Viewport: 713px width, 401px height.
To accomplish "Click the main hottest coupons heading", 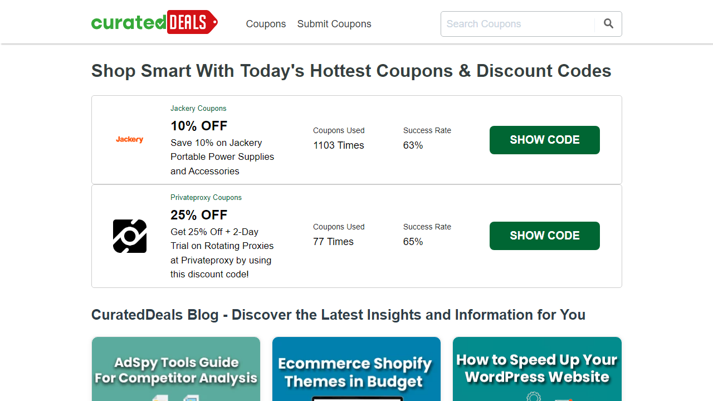I will click(351, 71).
